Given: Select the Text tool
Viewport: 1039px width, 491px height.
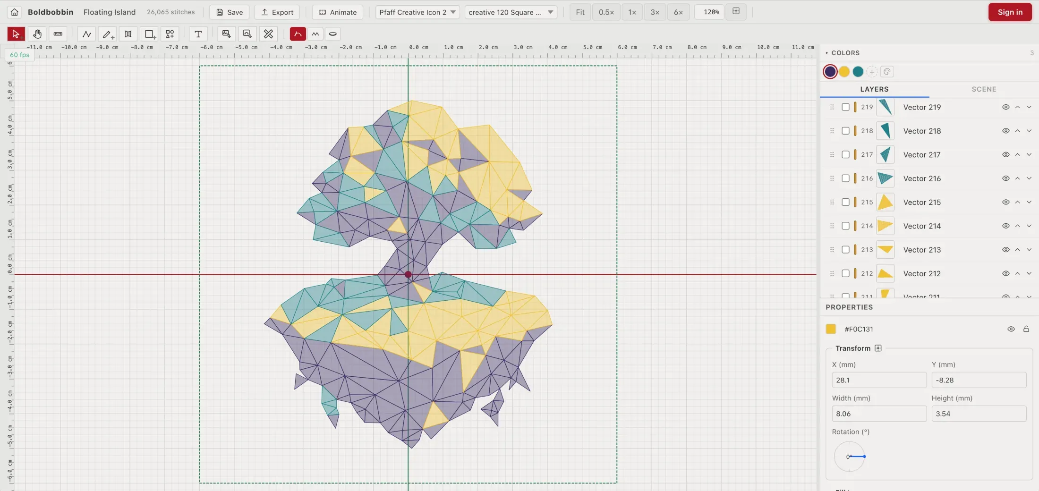Looking at the screenshot, I should [198, 34].
